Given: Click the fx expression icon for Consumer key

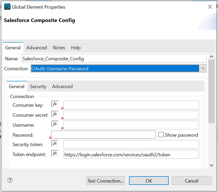Looking at the screenshot, I should pyautogui.click(x=55, y=104).
